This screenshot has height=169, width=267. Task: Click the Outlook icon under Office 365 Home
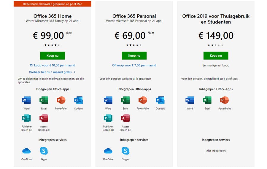[x=78, y=100]
